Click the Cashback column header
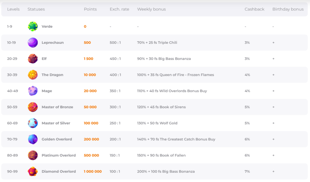Image resolution: width=310 pixels, height=182 pixels. pos(254,9)
